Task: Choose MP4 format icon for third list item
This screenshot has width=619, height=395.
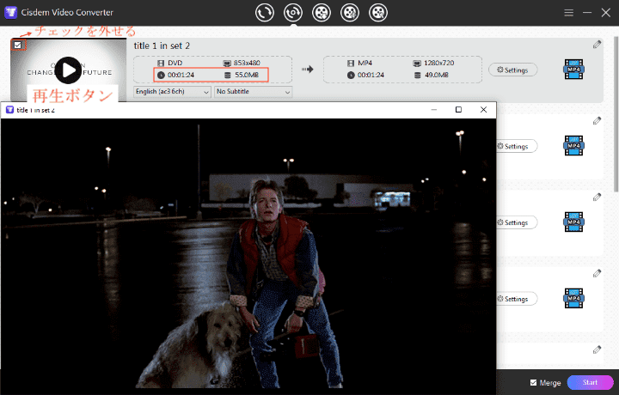Action: click(573, 222)
